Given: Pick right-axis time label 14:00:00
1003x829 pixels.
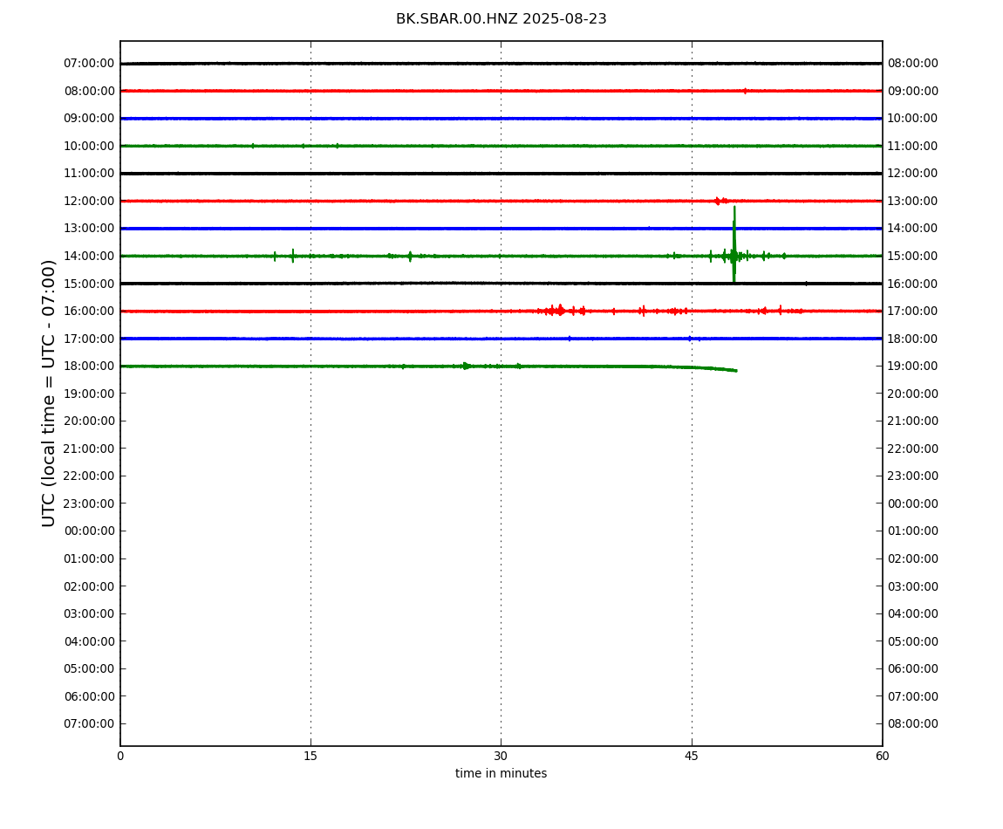Looking at the screenshot, I should 913,229.
